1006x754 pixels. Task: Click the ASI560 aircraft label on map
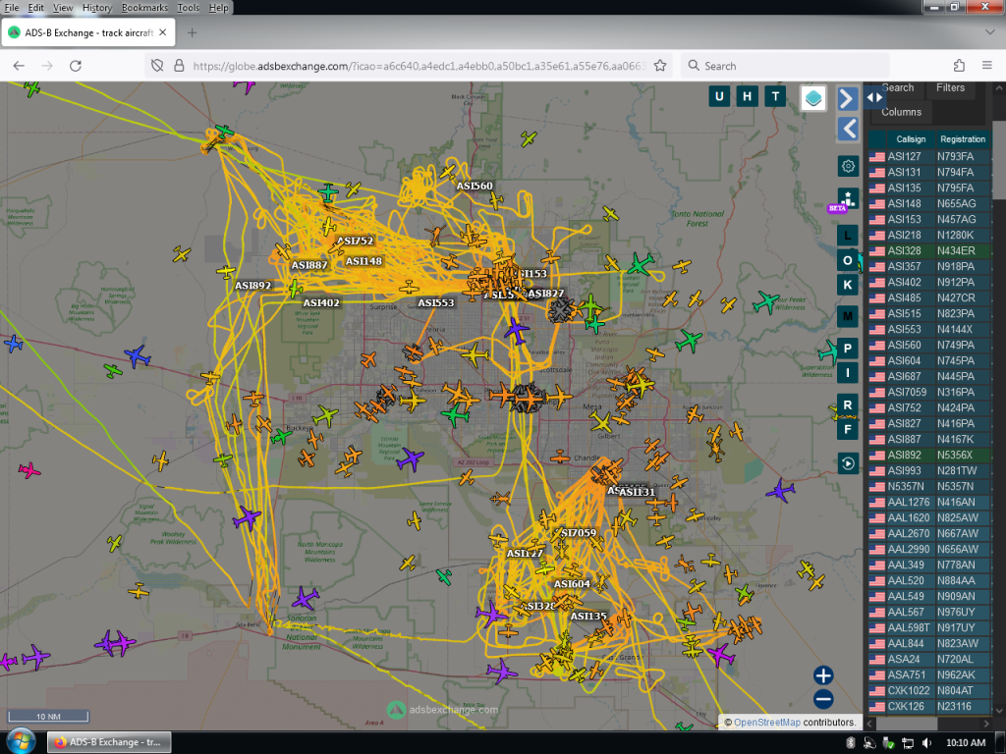475,186
